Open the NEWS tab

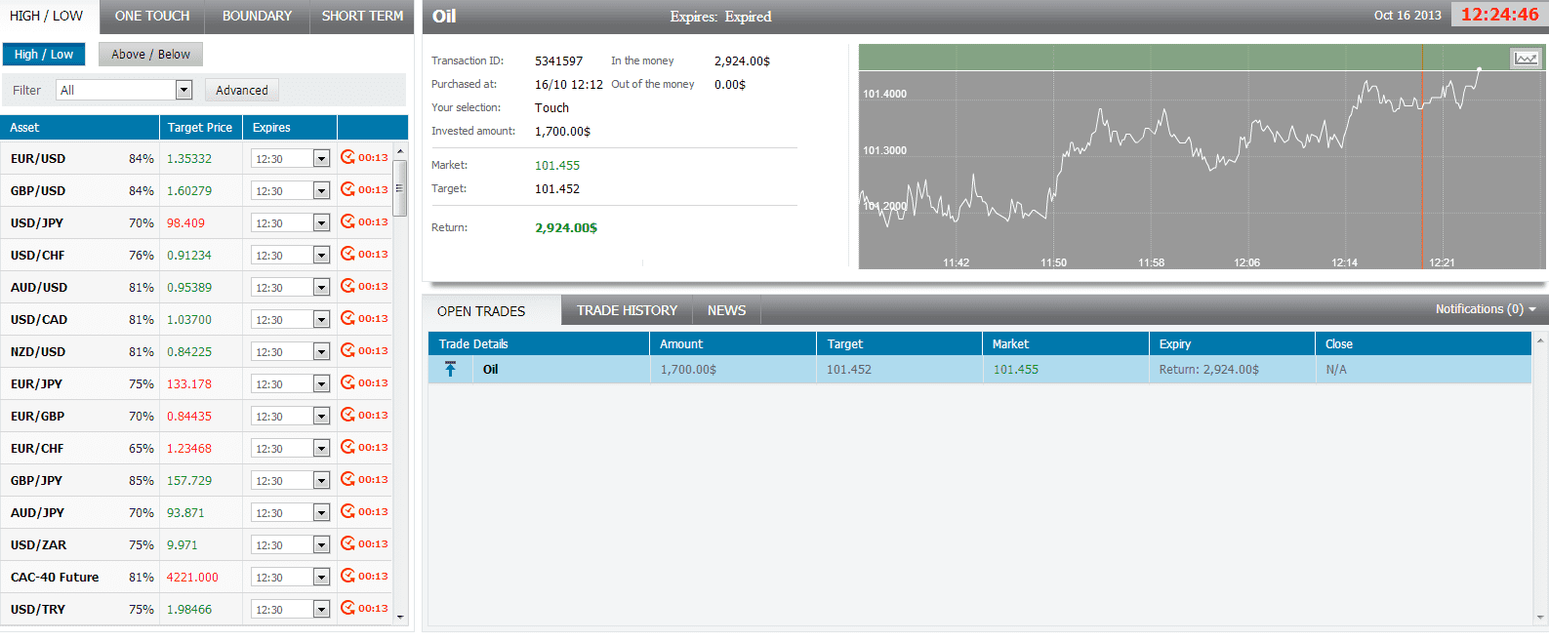(x=726, y=310)
